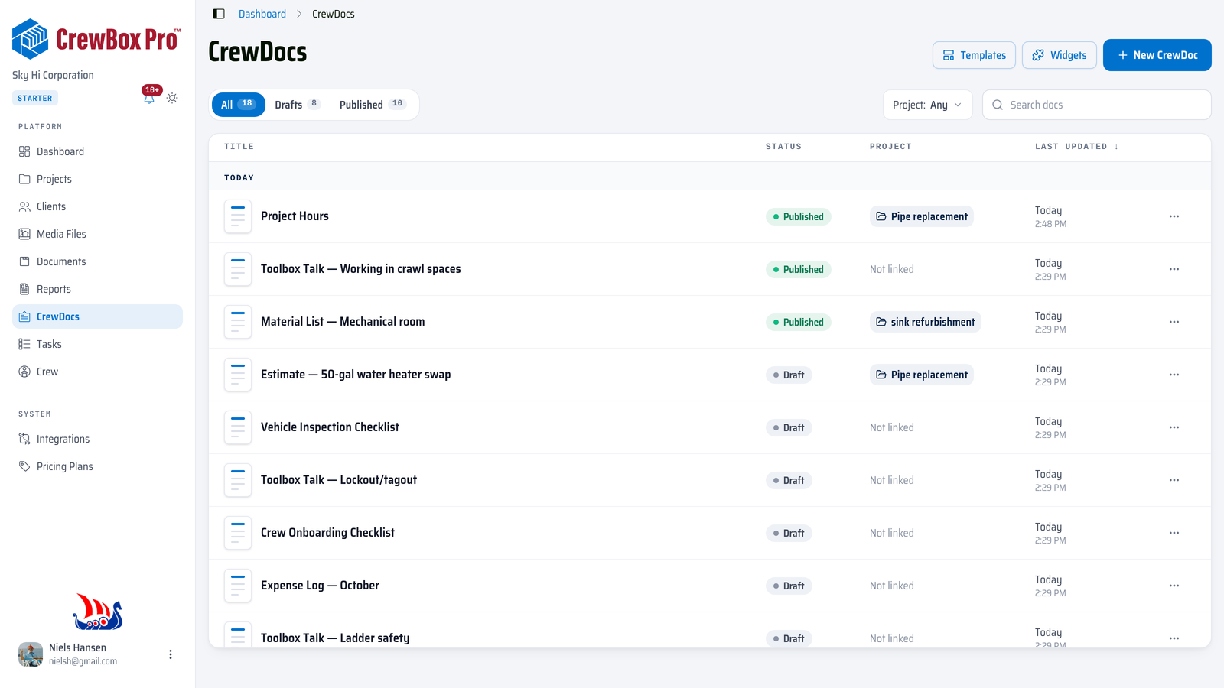Image resolution: width=1224 pixels, height=688 pixels.
Task: Open Reports in sidebar
Action: 97,289
